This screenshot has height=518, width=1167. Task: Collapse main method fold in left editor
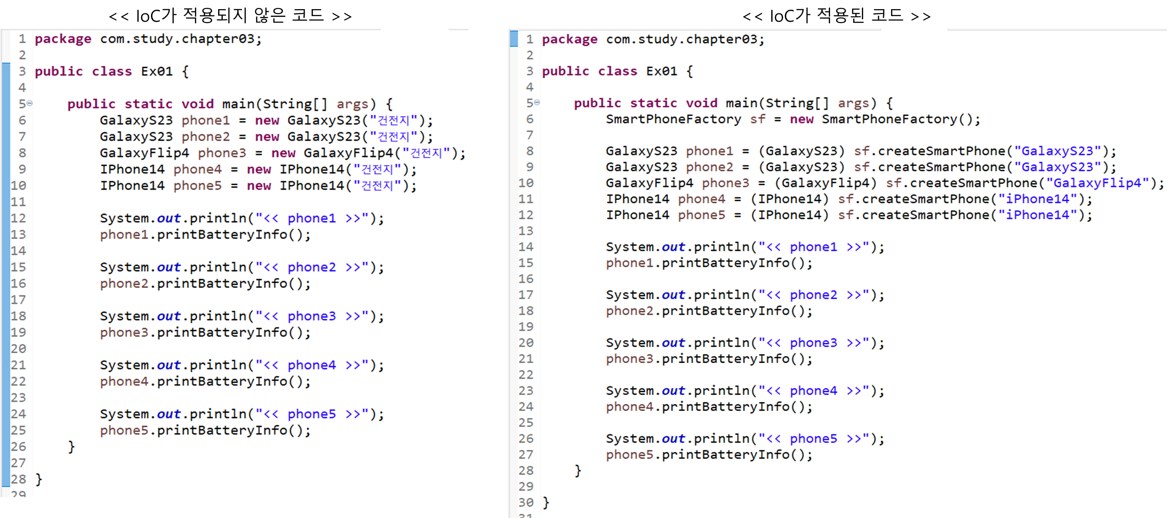pos(30,103)
